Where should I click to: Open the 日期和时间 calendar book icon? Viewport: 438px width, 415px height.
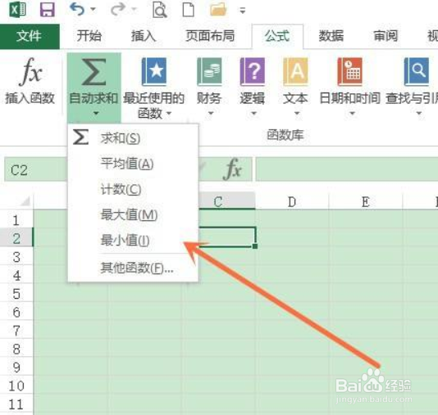349,72
